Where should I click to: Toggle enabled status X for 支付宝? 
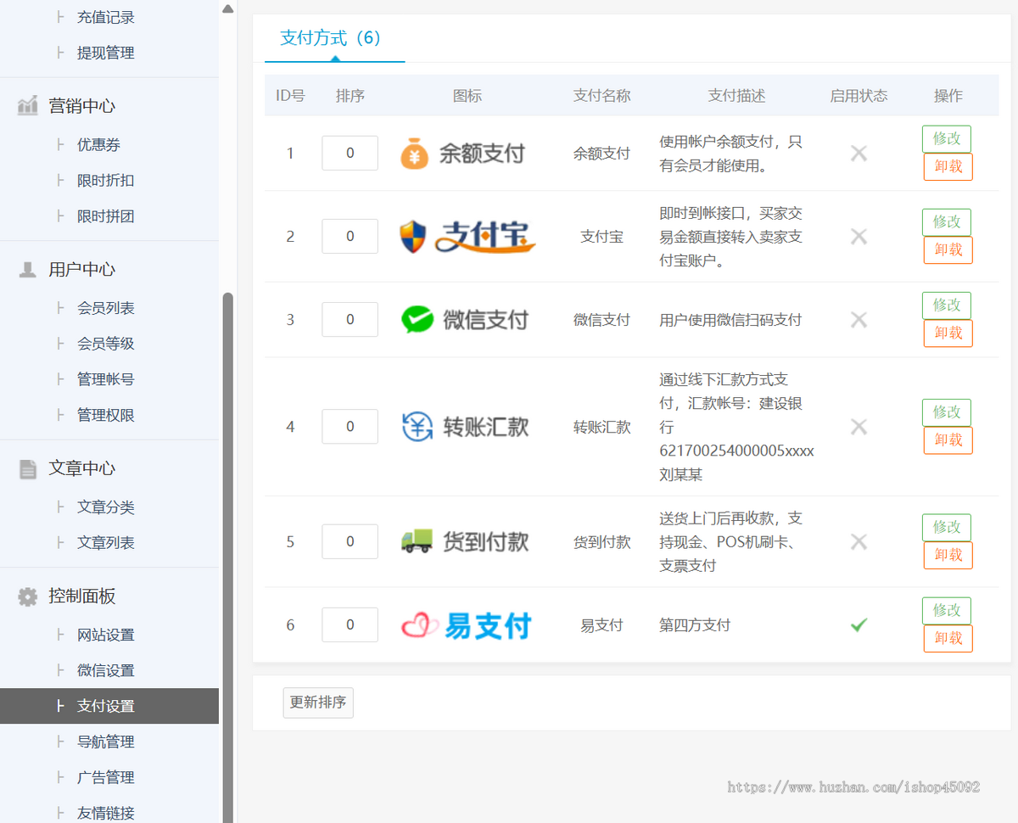pos(859,237)
